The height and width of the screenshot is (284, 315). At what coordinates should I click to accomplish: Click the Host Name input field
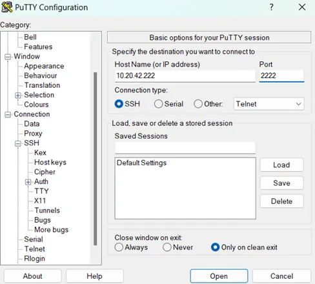[185, 76]
